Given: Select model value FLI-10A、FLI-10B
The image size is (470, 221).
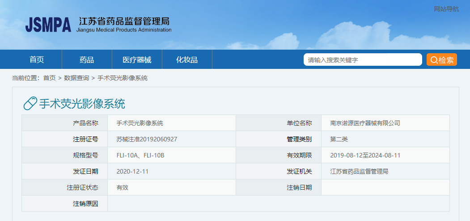Looking at the screenshot, I should coord(140,156).
